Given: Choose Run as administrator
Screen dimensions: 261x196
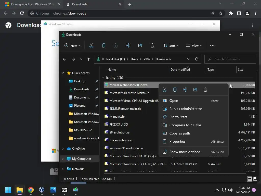Looking at the screenshot, I should pyautogui.click(x=194, y=109).
